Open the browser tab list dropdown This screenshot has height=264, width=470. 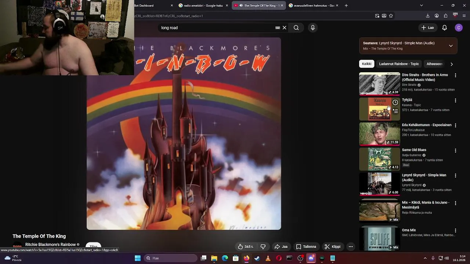421,5
